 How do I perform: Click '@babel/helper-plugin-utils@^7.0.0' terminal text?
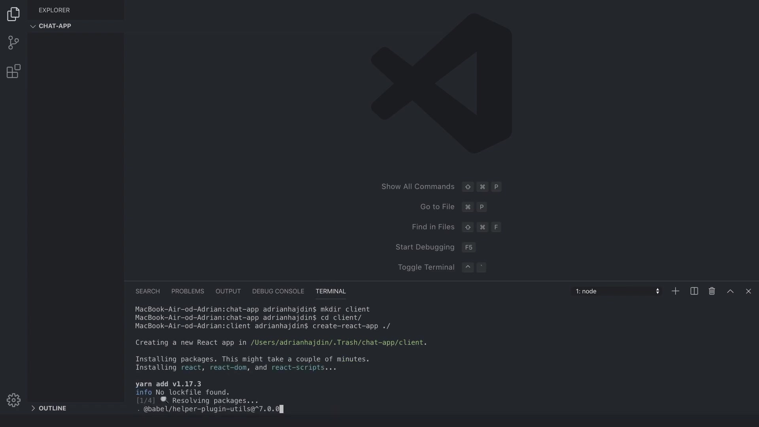[211, 409]
